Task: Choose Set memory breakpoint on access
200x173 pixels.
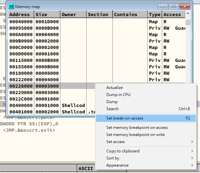Action: pyautogui.click(x=137, y=128)
